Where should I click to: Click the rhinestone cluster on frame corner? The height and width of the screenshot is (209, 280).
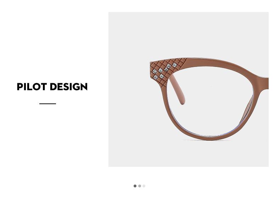(x=164, y=71)
